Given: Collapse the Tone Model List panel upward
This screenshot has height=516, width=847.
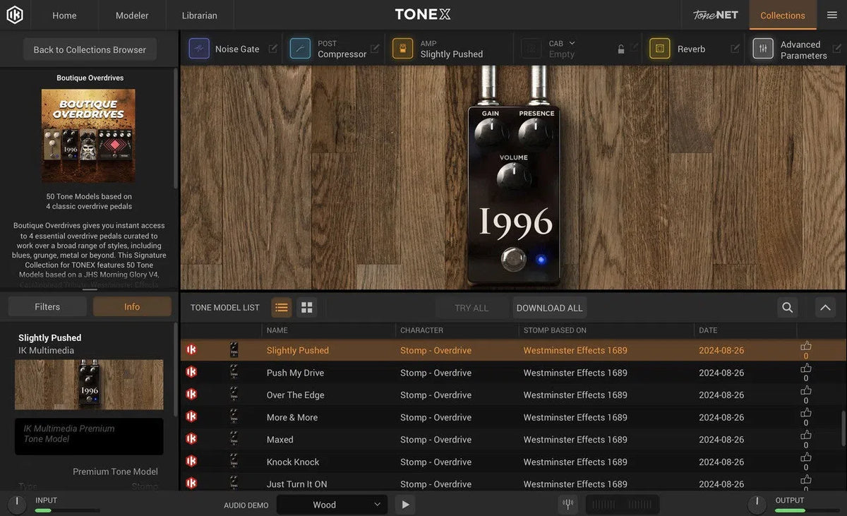Looking at the screenshot, I should [824, 308].
